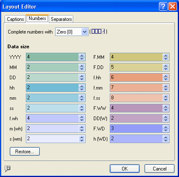Switch to the Separators tab
The image size is (179, 177).
click(61, 19)
